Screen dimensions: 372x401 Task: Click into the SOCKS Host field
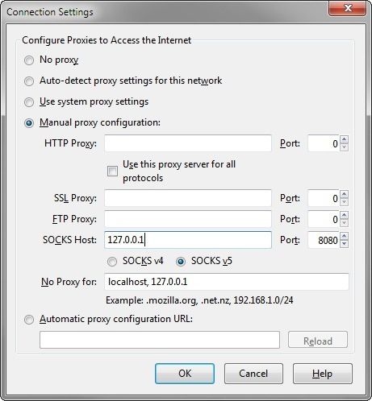[188, 240]
